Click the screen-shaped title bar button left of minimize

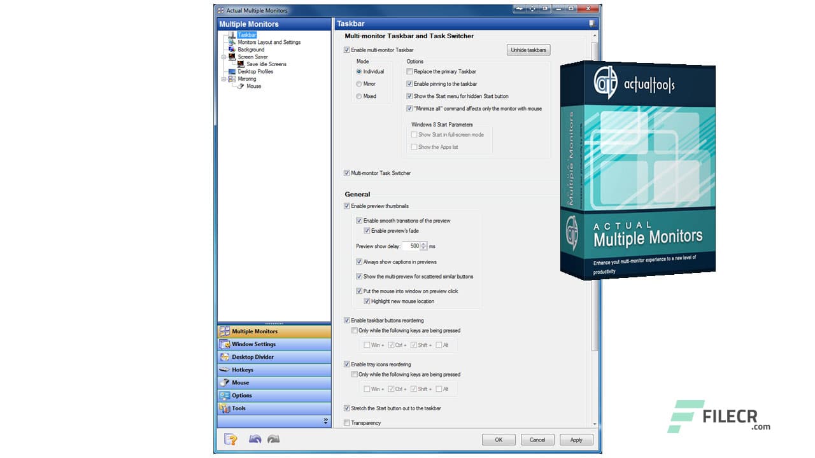click(546, 9)
